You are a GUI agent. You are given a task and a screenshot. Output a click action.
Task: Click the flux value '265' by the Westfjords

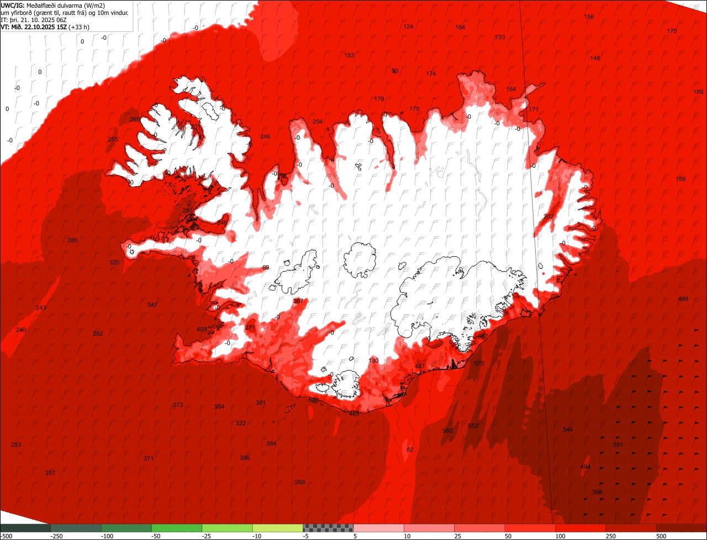(x=135, y=119)
